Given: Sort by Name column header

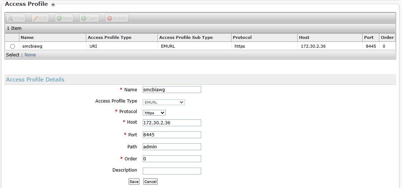Looking at the screenshot, I should [27, 37].
